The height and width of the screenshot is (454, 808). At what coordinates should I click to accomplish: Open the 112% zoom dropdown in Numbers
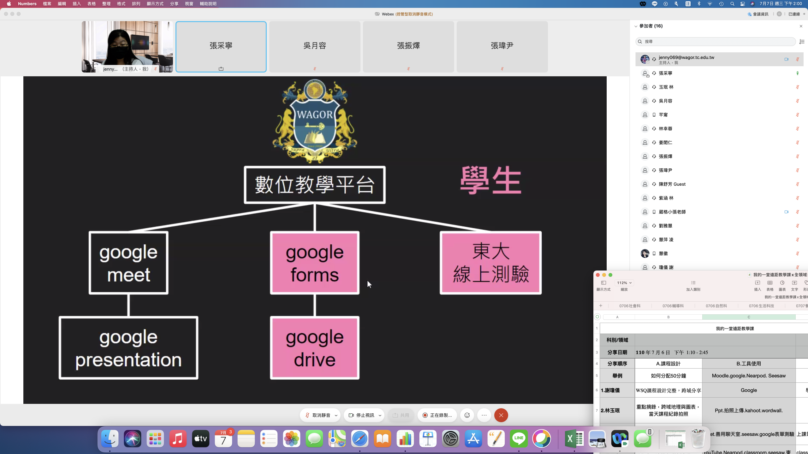click(x=624, y=283)
